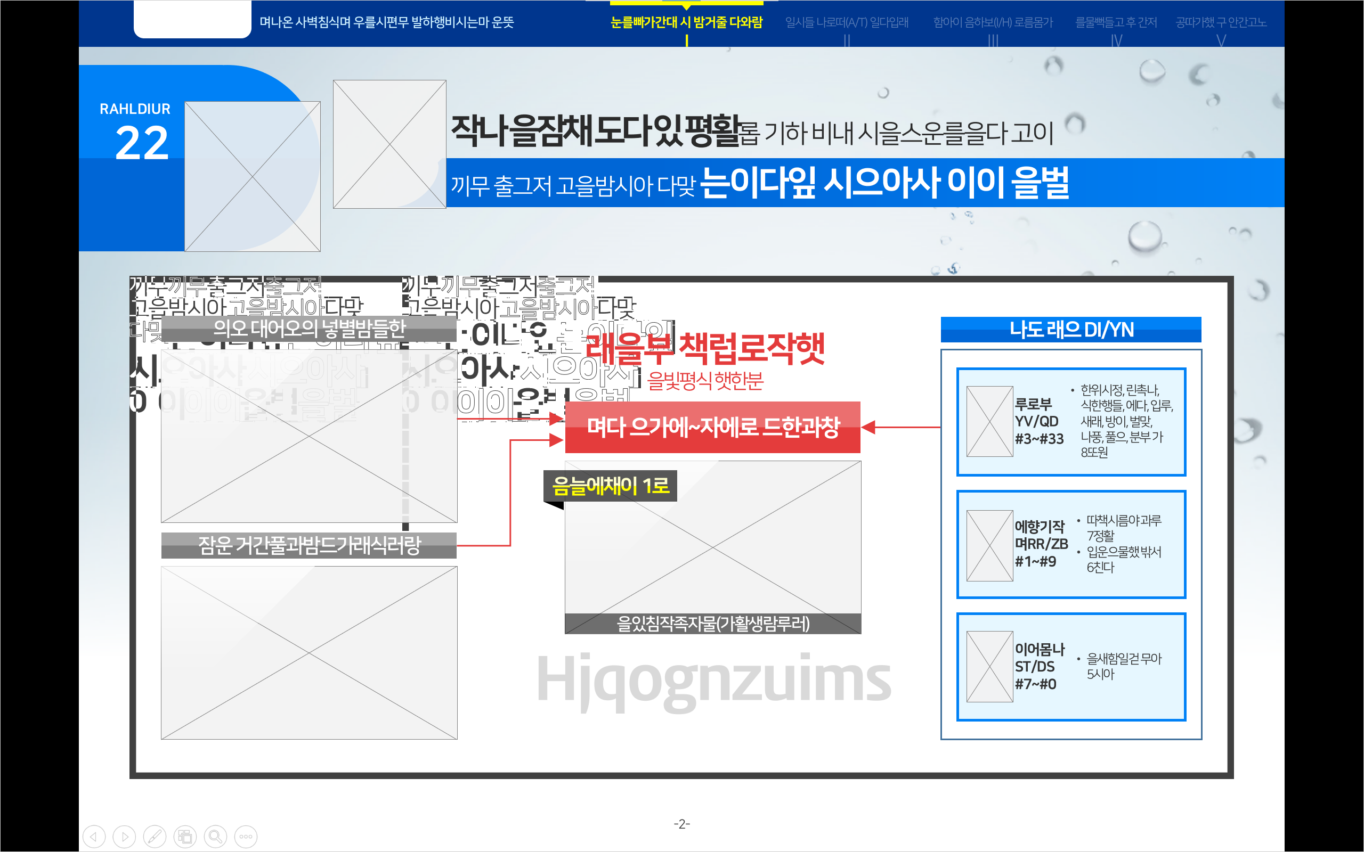The height and width of the screenshot is (852, 1364).
Task: Click the white logo box in header
Action: coord(192,20)
